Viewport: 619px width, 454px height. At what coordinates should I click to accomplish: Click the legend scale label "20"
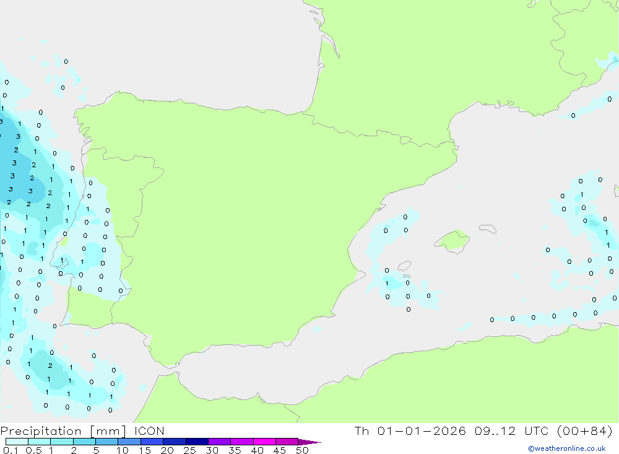167,450
